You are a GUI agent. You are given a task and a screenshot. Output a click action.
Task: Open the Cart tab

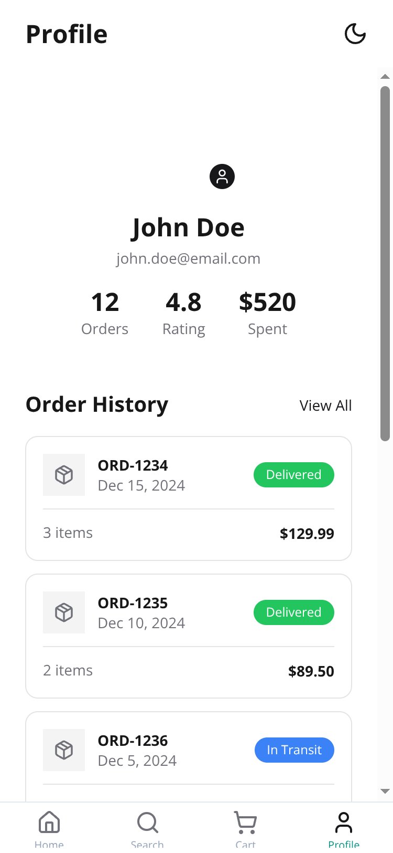(245, 829)
